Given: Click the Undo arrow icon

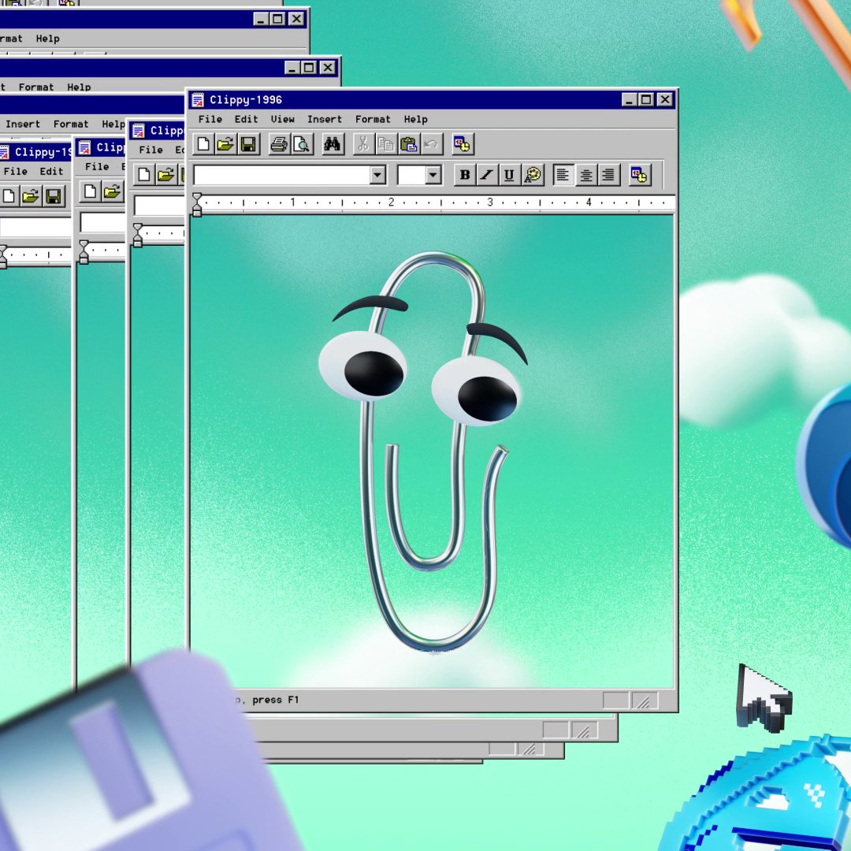Looking at the screenshot, I should [431, 144].
